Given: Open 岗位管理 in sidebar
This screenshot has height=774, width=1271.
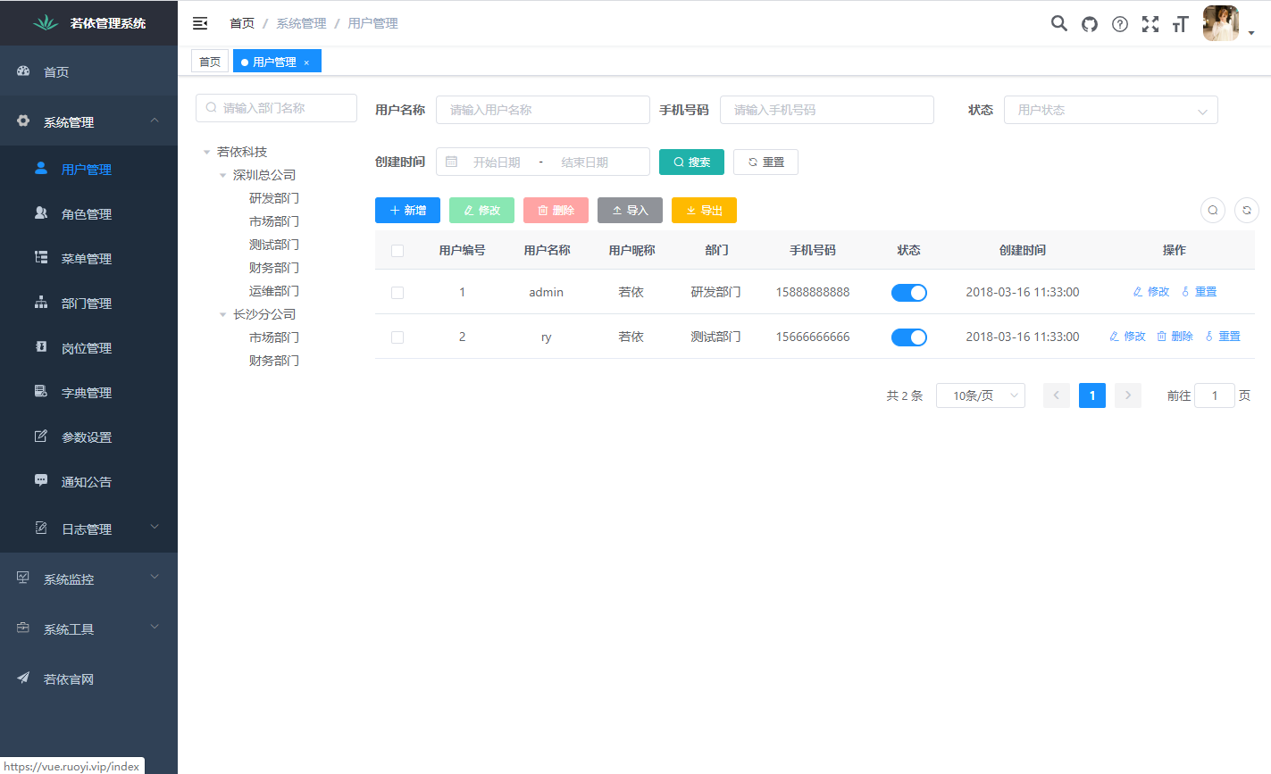Looking at the screenshot, I should [x=88, y=348].
